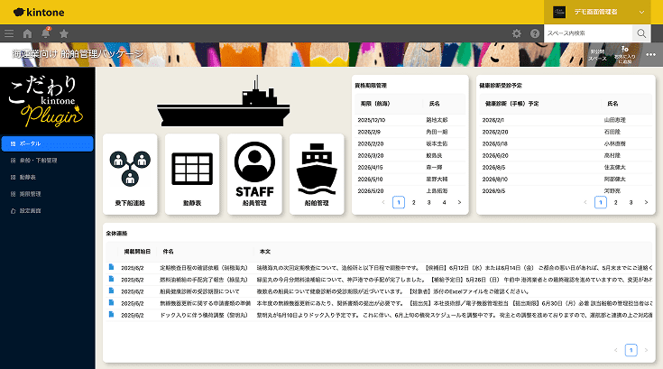Click the star bookmark icon

pos(63,33)
